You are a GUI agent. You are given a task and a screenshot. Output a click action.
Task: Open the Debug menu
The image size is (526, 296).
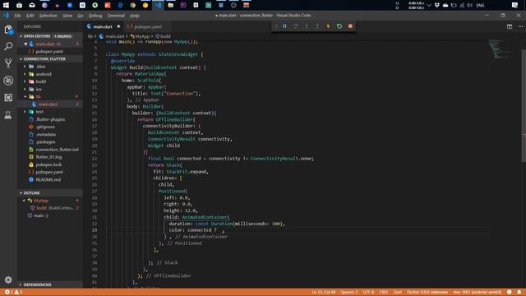point(95,16)
